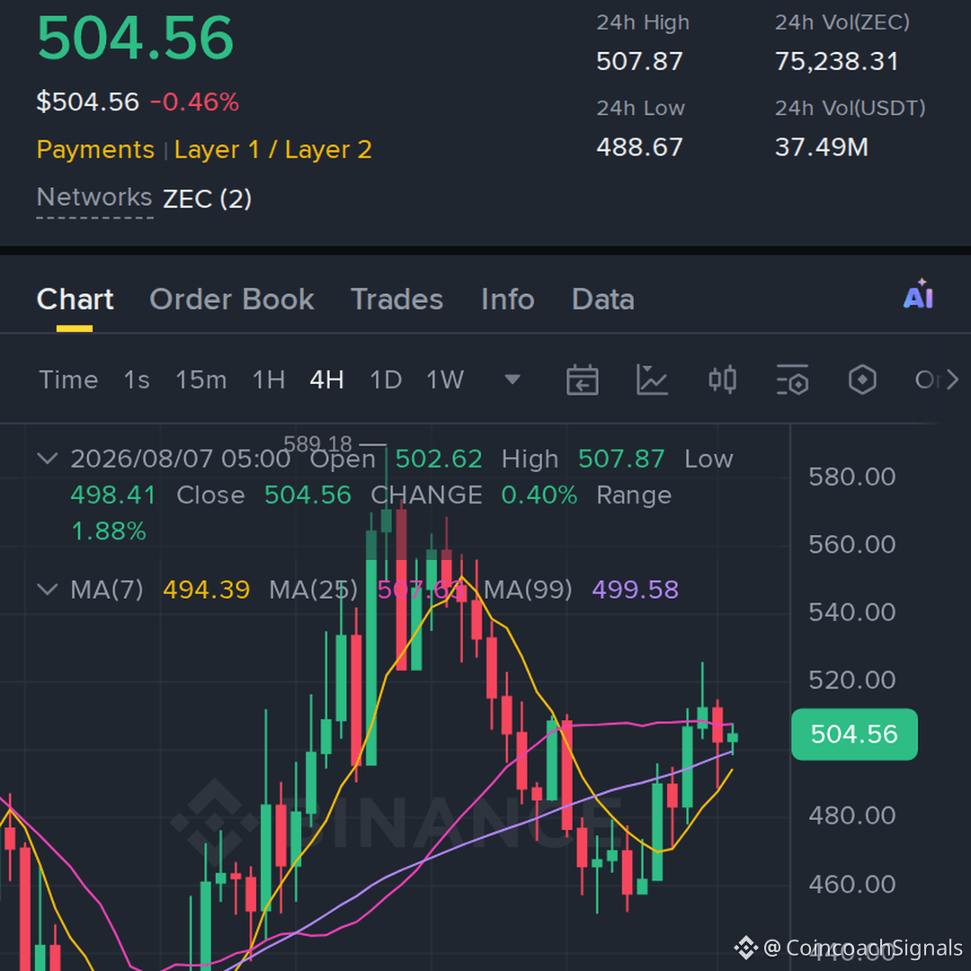
Task: Select the 1H interval
Action: 269,379
